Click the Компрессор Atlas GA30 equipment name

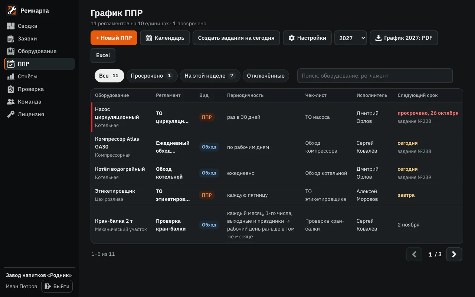pos(117,143)
